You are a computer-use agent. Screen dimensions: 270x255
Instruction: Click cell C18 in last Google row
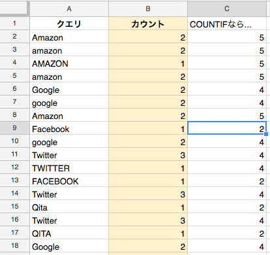227,246
